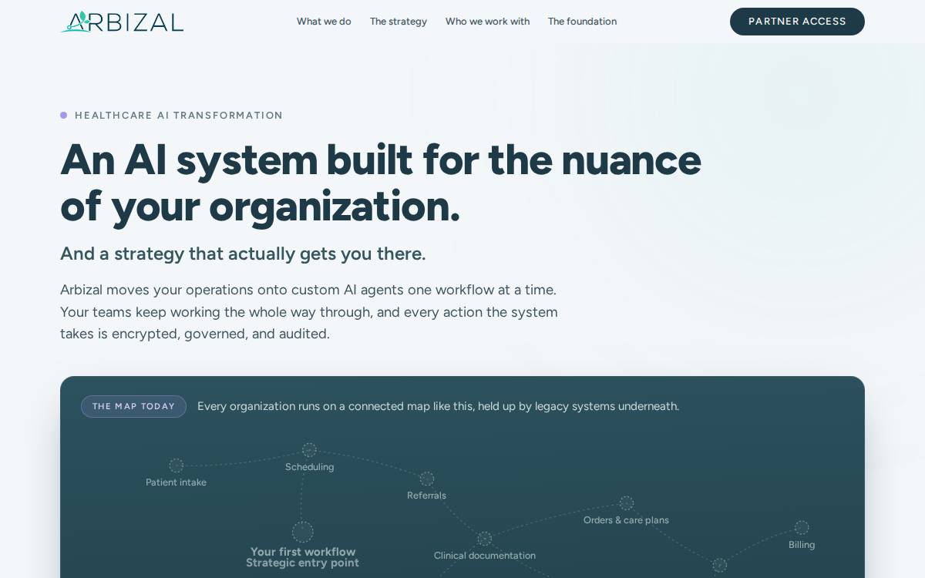Click the subheading And a strategy

(243, 254)
